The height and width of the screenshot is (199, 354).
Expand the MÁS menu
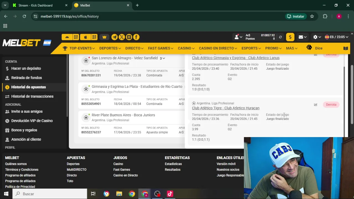click(292, 48)
